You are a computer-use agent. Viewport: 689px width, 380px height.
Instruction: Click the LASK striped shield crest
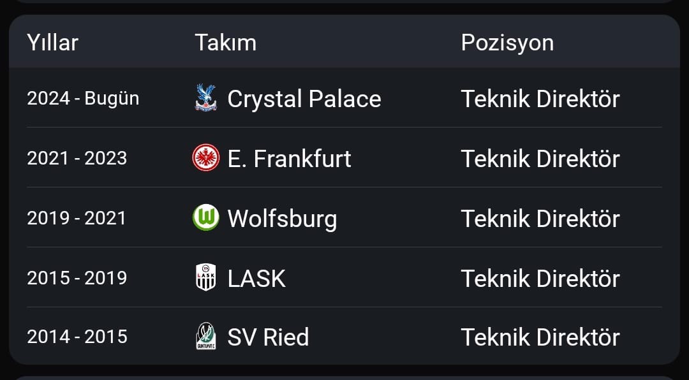coord(205,277)
